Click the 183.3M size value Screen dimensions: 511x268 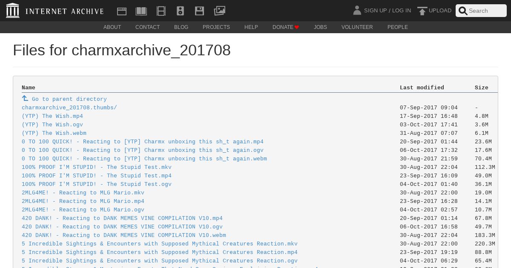click(485, 235)
